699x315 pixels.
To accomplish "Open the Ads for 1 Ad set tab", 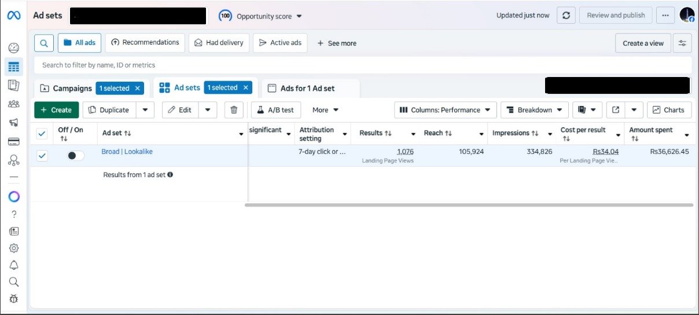I will tap(307, 89).
